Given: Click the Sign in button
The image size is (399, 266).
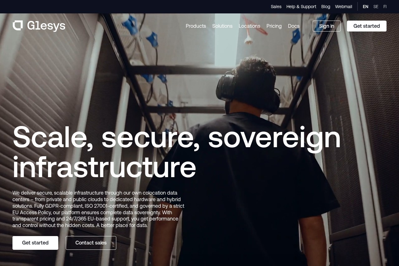Looking at the screenshot, I should pos(327,26).
